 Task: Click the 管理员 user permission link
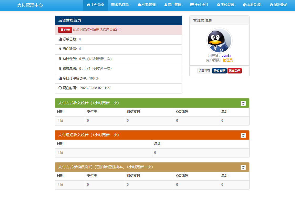coord(227,60)
